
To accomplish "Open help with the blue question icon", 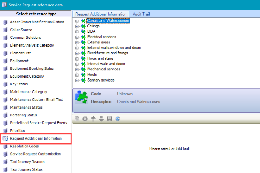I will [117, 119].
